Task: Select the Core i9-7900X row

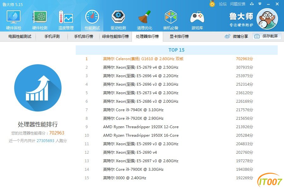Action: [177, 169]
